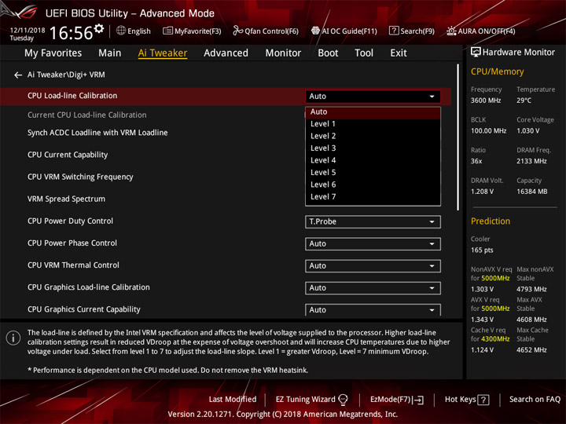566x424 pixels.
Task: Choose Level 6 calibration
Action: 373,185
